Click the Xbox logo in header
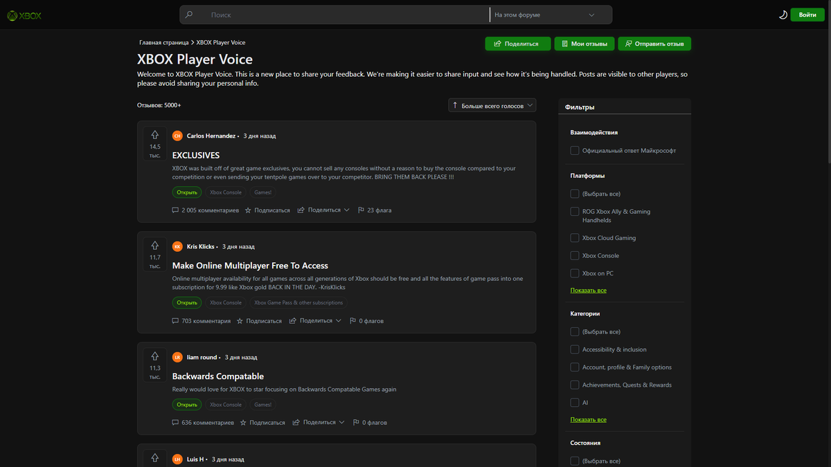 point(24,15)
